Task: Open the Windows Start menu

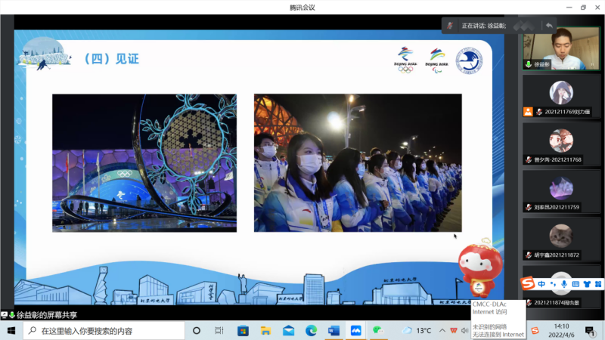Action: click(11, 331)
